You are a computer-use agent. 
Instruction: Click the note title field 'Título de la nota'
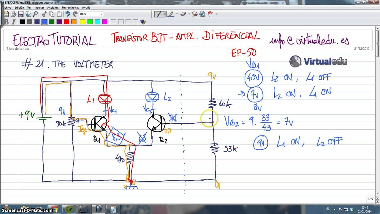coord(18,48)
